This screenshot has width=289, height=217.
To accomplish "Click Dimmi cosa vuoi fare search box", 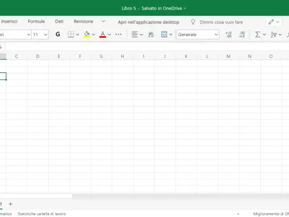I will [221, 22].
